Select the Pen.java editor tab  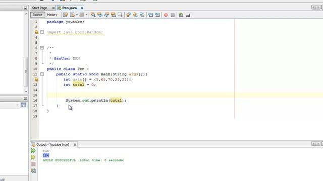pos(69,8)
